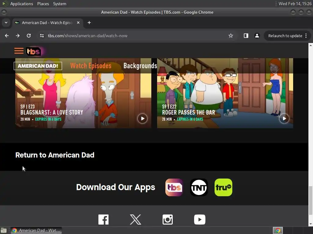Select American Dad window in taskbar
The image size is (313, 234).
(x=36, y=230)
